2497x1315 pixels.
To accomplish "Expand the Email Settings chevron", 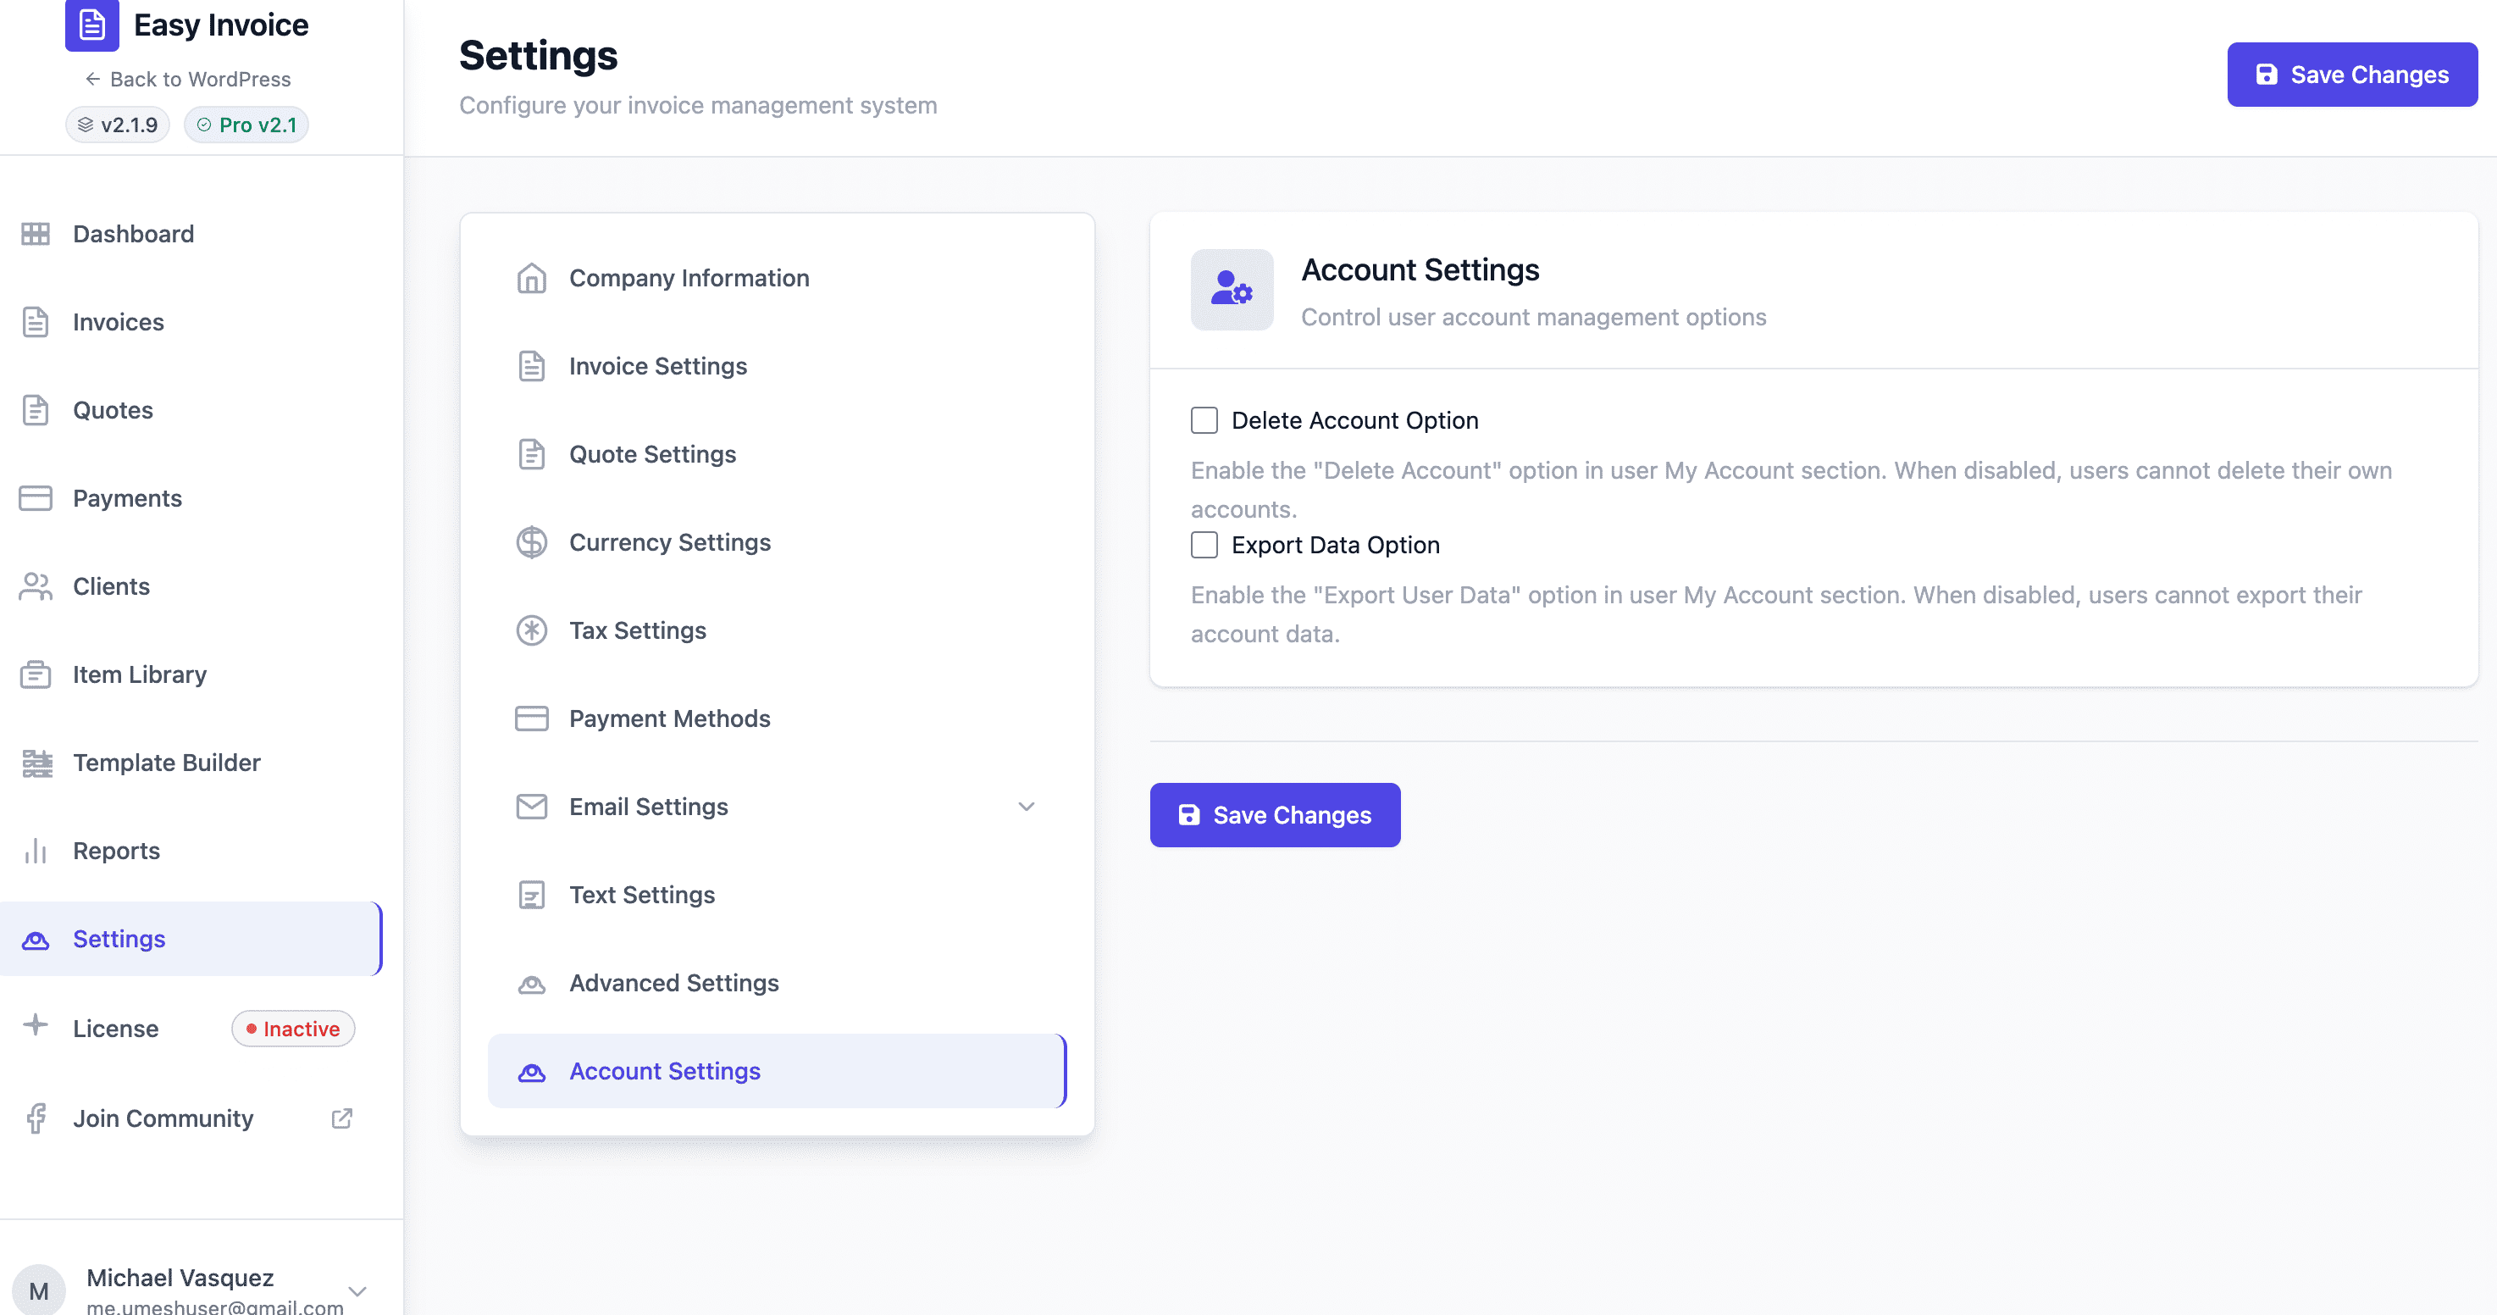I will click(x=1027, y=807).
